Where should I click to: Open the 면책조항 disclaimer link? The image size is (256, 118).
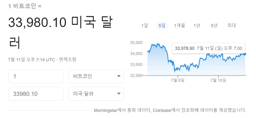[68, 60]
